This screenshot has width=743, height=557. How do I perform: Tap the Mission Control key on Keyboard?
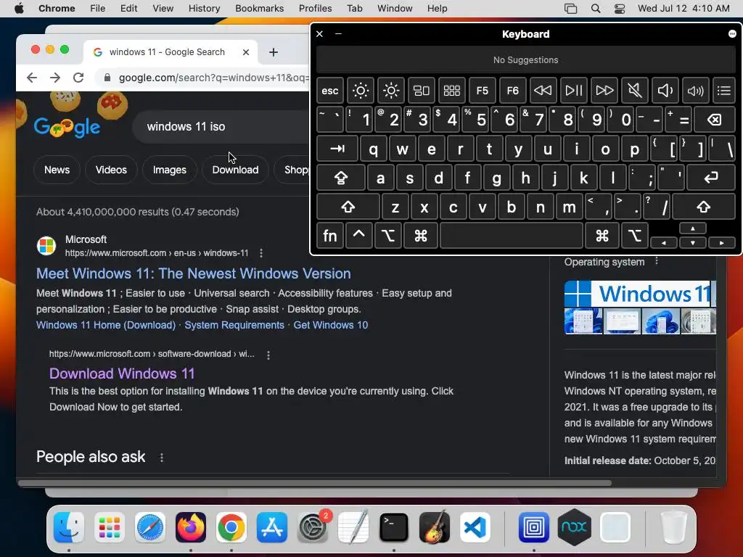pos(422,91)
